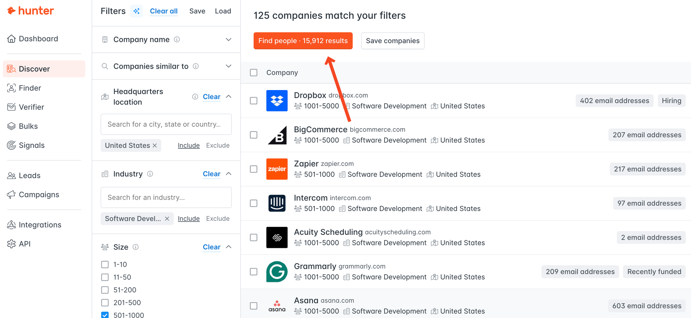Check the select-all Company checkbox

(x=254, y=72)
